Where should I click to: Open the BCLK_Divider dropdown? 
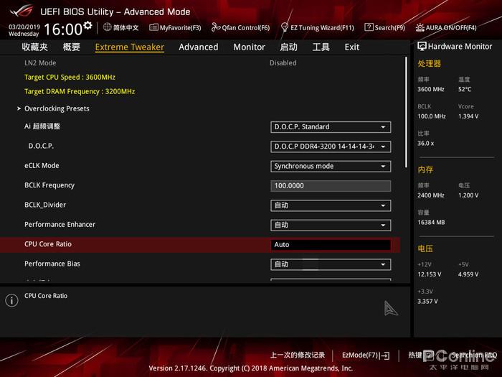(x=331, y=205)
